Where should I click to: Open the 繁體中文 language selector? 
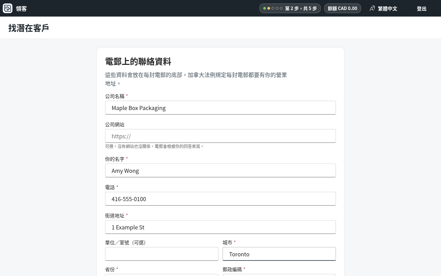[383, 8]
